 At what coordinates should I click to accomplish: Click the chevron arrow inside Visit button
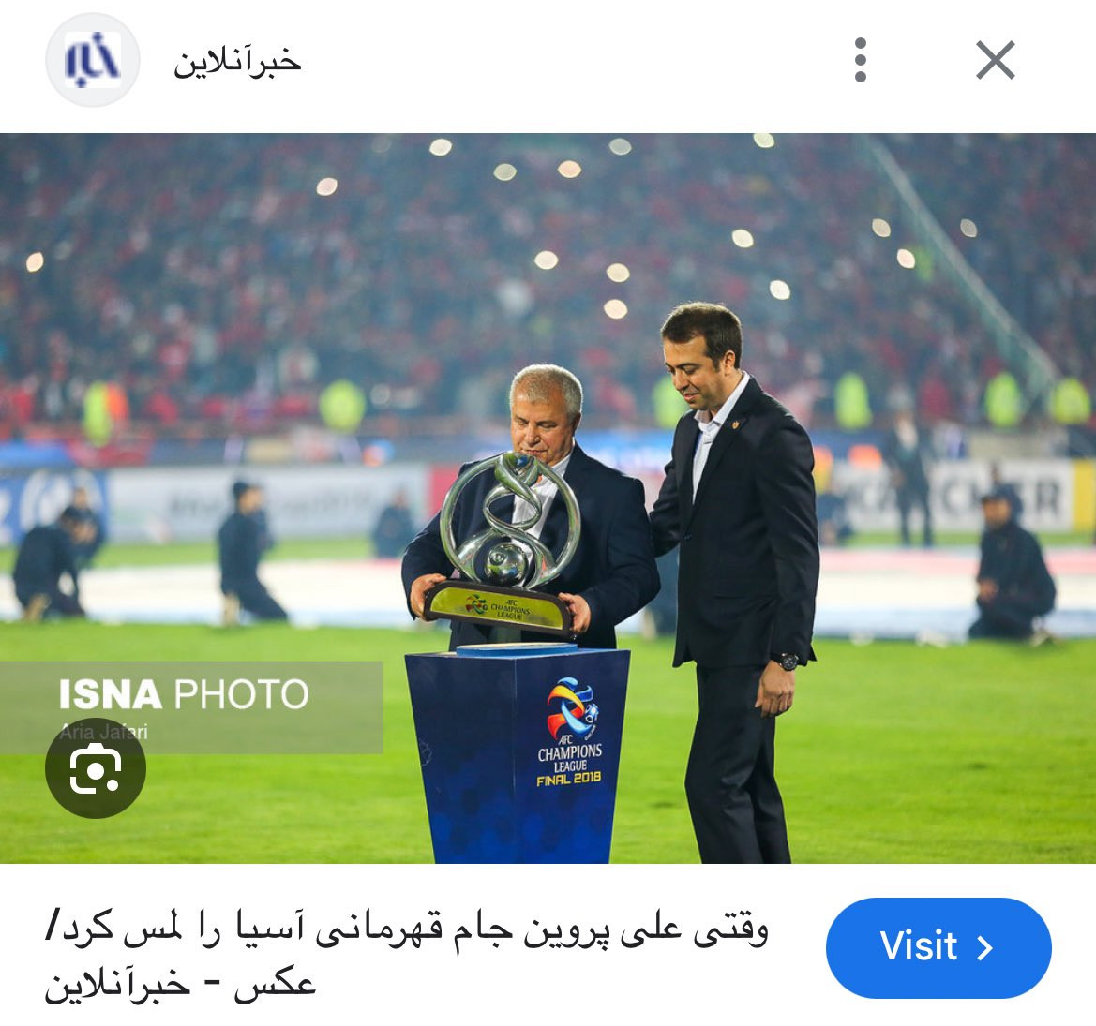pos(984,948)
